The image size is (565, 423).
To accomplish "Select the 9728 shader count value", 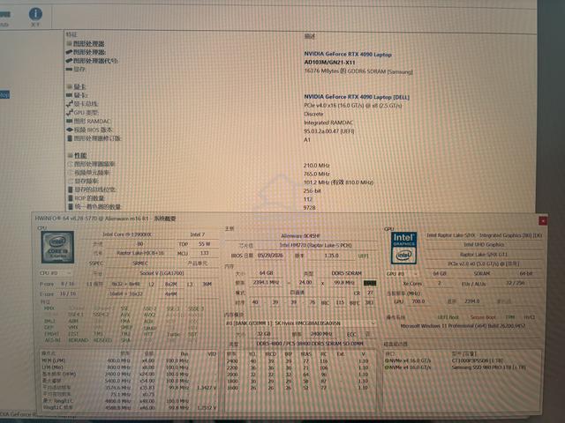I will (309, 208).
